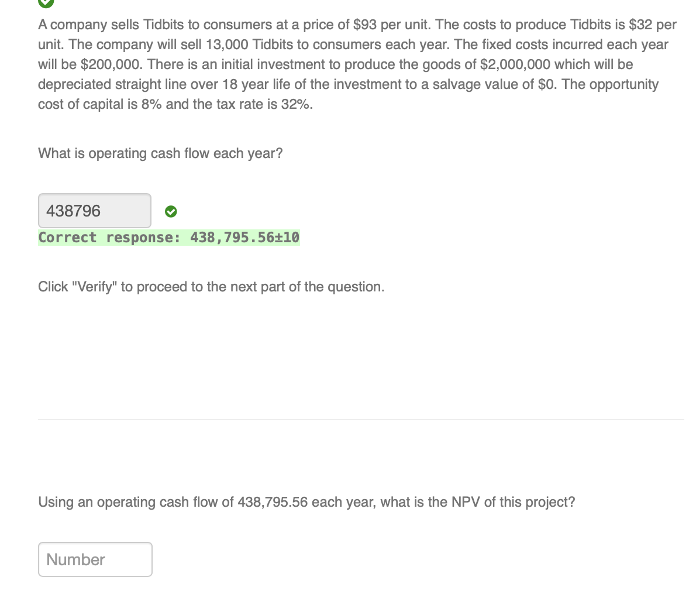The width and height of the screenshot is (696, 591).
Task: Click the phrase 438,795.56 in the NPV question
Action: click(273, 501)
